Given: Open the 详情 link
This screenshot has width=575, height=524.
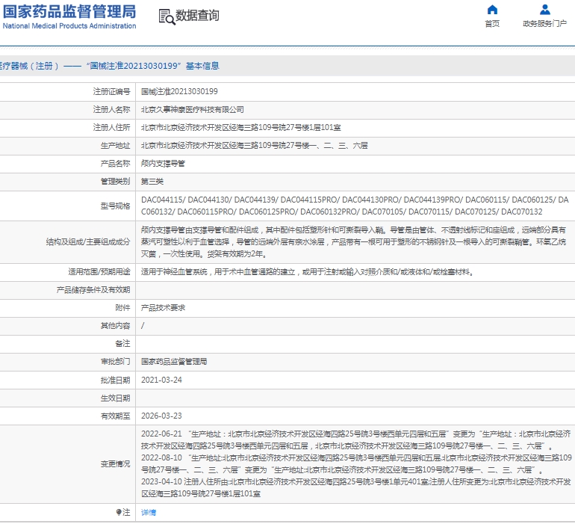Looking at the screenshot, I should coord(149,512).
